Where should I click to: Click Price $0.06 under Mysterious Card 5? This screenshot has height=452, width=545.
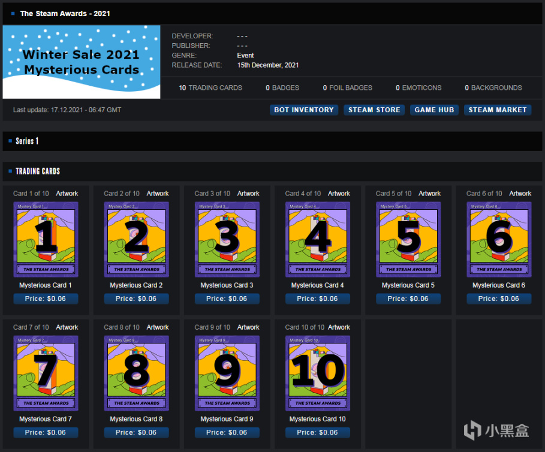[x=408, y=299]
